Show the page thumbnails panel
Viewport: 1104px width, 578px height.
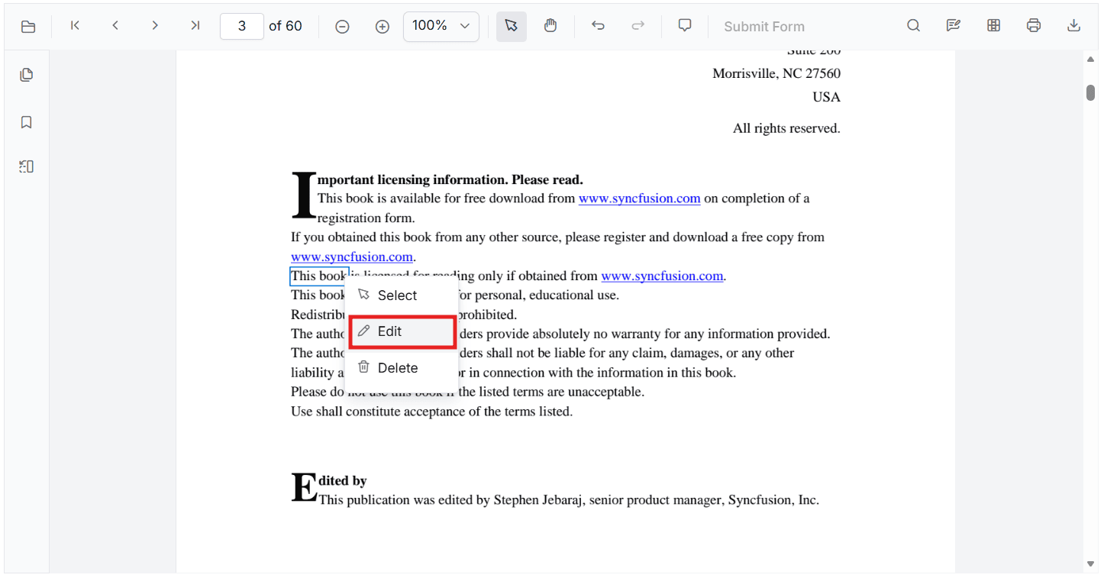(27, 75)
